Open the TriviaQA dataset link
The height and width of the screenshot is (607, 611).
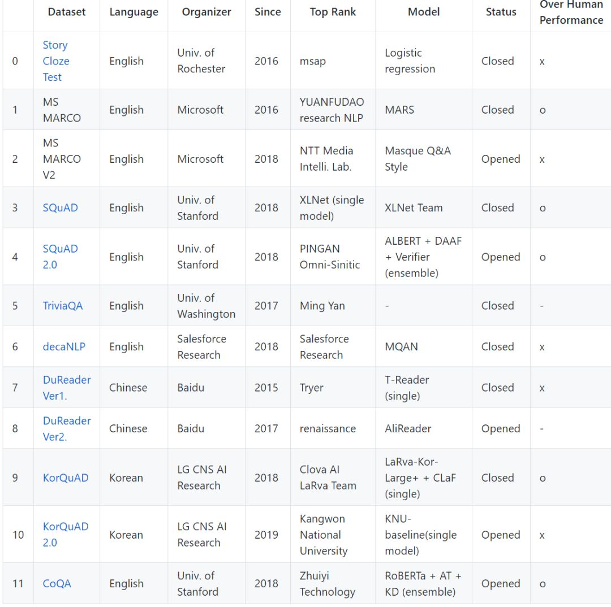pyautogui.click(x=62, y=306)
